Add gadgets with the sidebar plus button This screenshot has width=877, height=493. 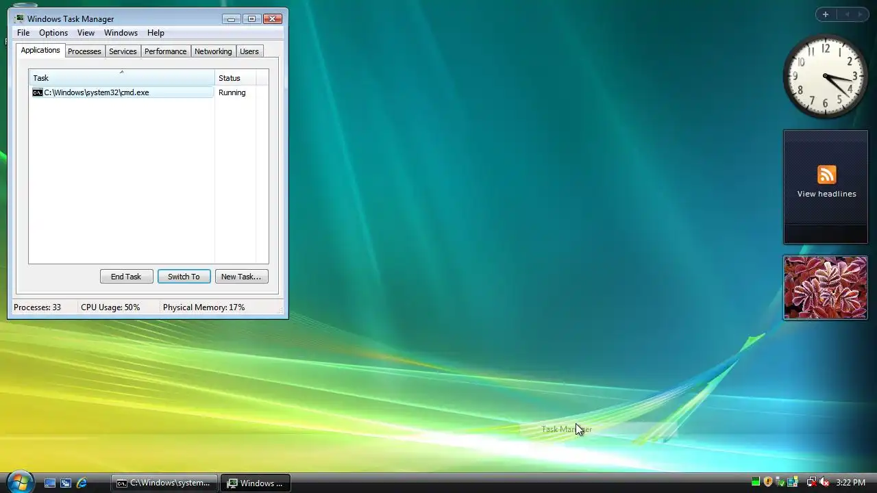[x=826, y=14]
